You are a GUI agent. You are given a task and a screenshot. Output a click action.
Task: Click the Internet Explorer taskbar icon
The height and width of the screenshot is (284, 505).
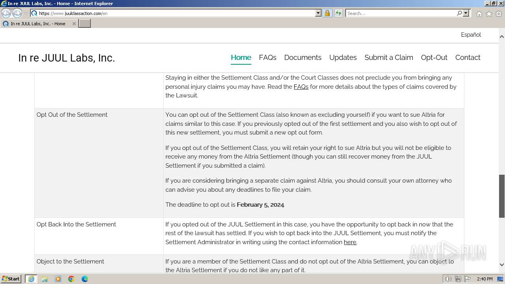pyautogui.click(x=31, y=279)
